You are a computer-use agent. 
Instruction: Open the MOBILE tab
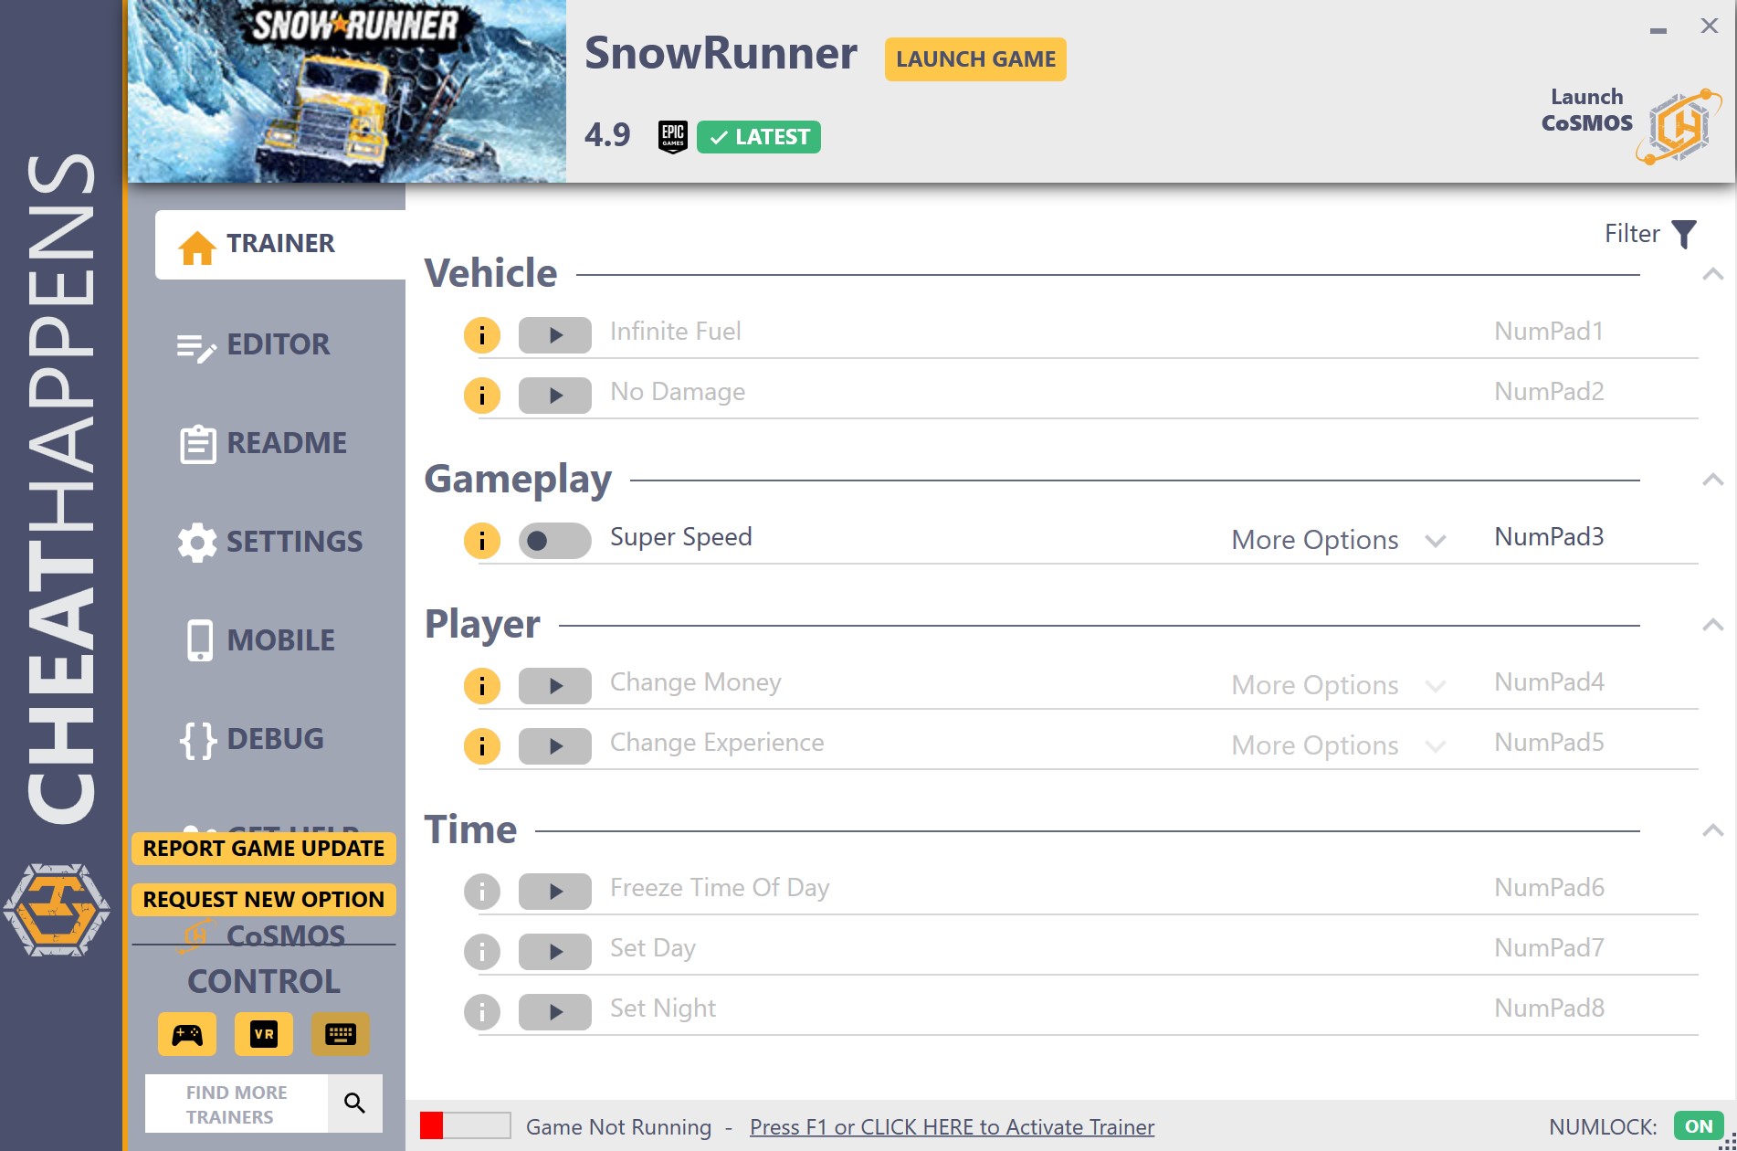pos(260,641)
